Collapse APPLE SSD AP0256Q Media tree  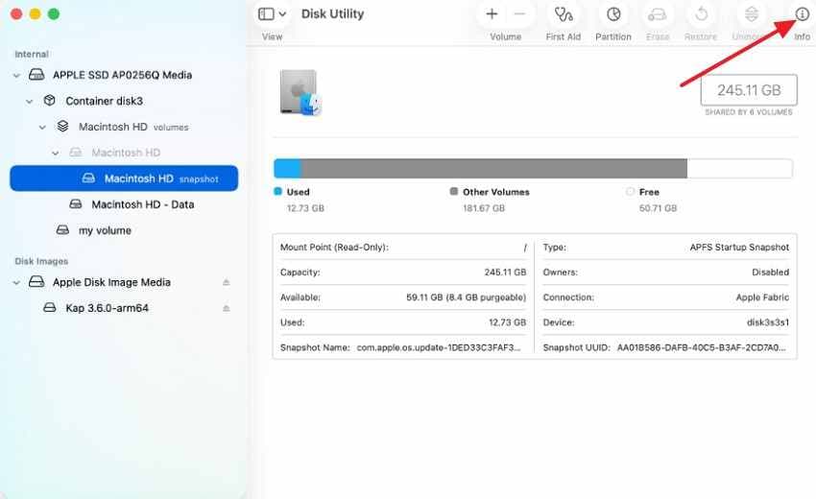pos(16,76)
